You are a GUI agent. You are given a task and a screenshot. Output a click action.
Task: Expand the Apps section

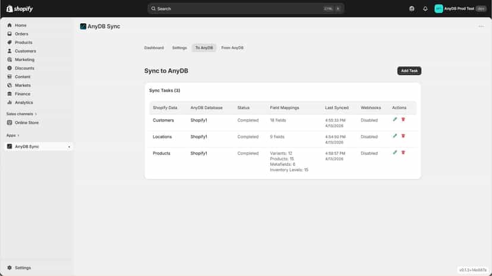click(13, 136)
